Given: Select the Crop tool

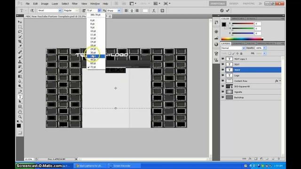Looking at the screenshot, I should (x=20, y=41).
